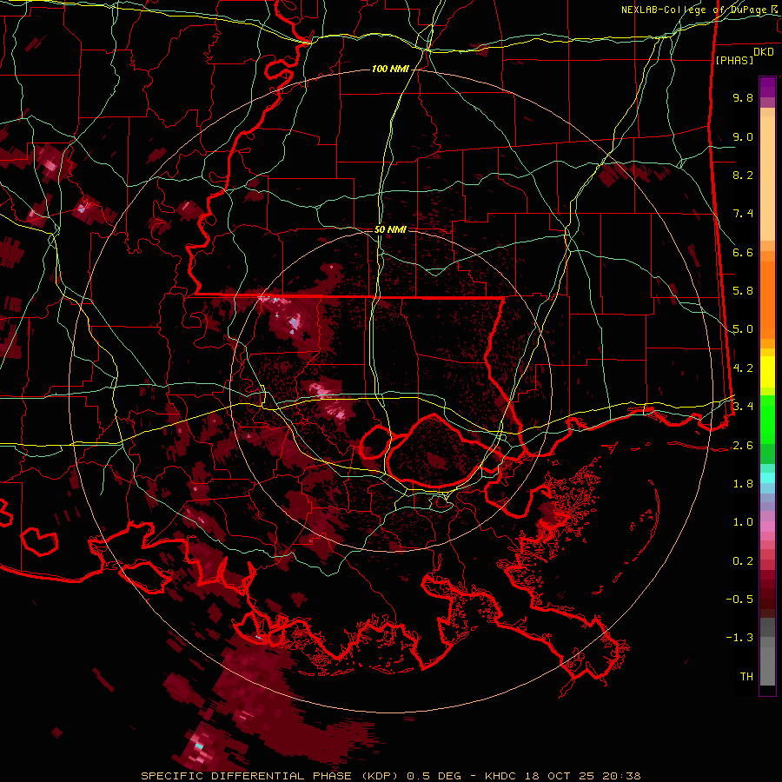This screenshot has width=782, height=782.
Task: Click the 7.4 scale value
Action: pyautogui.click(x=743, y=214)
